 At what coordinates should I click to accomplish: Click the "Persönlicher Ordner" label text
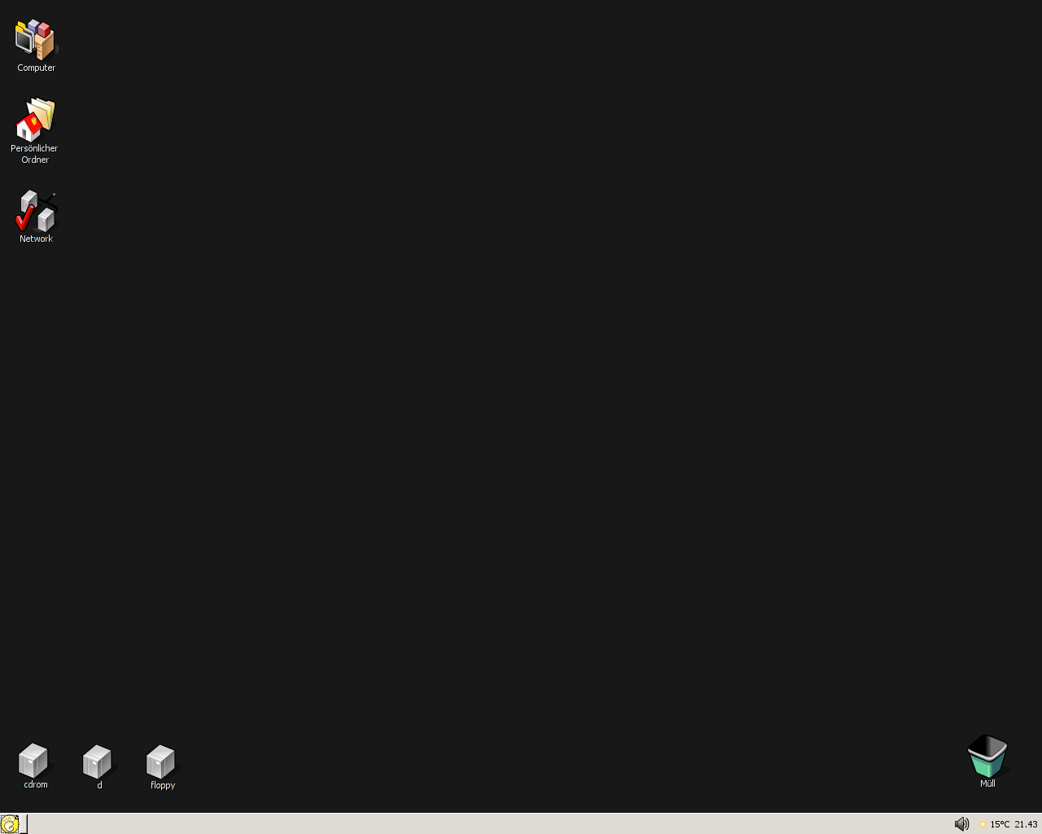[x=34, y=154]
